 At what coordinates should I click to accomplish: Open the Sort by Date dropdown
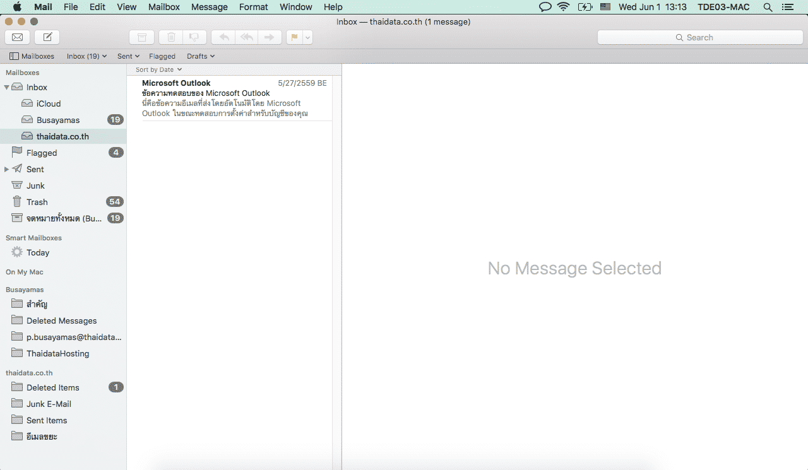coord(158,69)
